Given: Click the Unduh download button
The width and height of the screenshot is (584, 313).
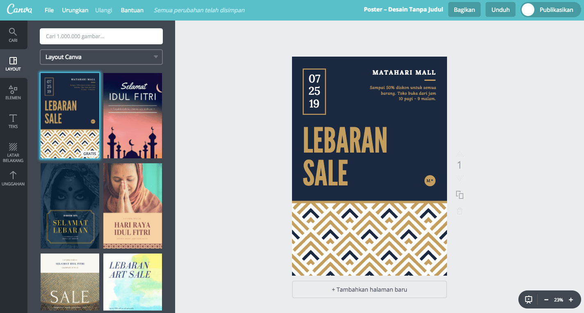Looking at the screenshot, I should pyautogui.click(x=500, y=10).
